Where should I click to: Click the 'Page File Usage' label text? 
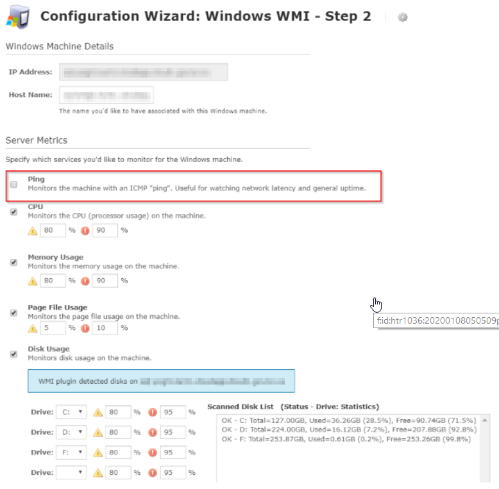click(x=58, y=308)
